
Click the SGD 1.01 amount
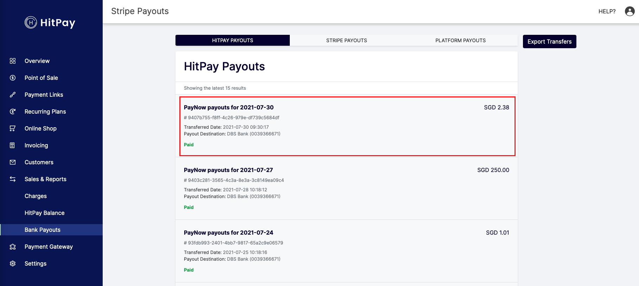[x=497, y=233]
